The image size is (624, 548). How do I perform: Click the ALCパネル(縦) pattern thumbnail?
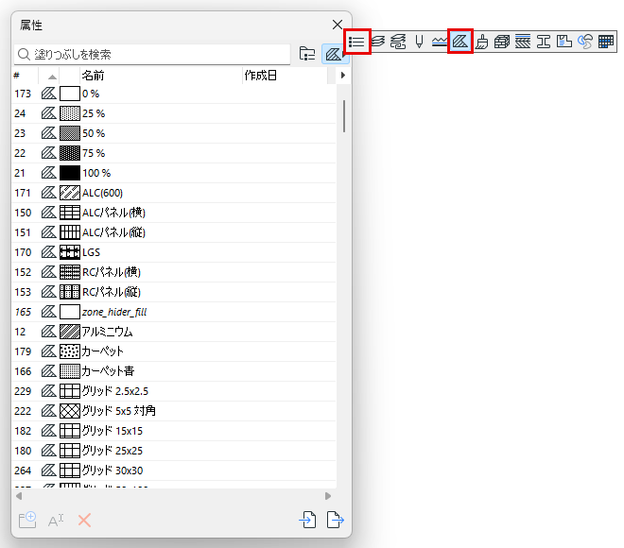coord(70,232)
